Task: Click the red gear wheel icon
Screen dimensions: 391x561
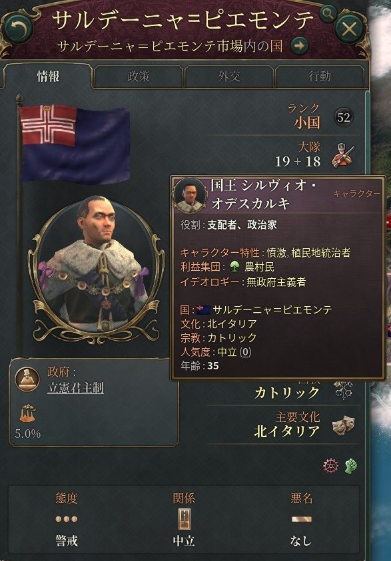Action: click(x=330, y=465)
